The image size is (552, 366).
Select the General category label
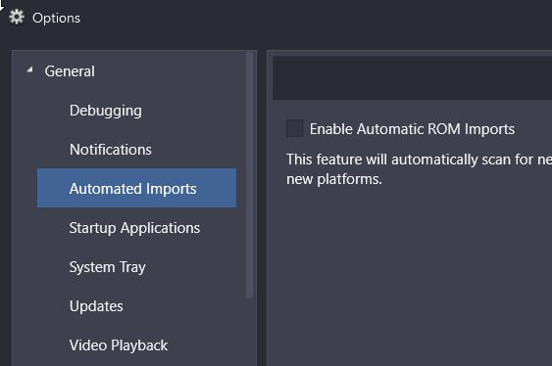(x=70, y=71)
